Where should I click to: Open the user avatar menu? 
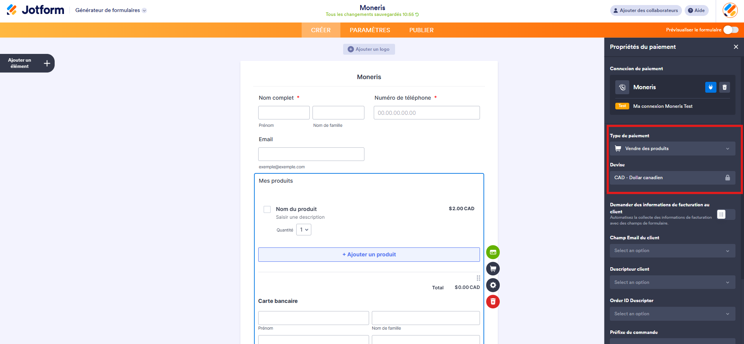click(730, 10)
